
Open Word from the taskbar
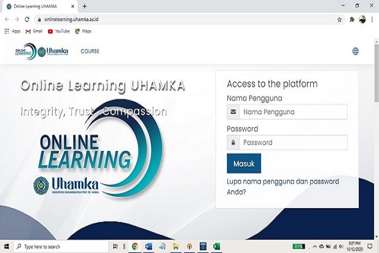point(148,246)
